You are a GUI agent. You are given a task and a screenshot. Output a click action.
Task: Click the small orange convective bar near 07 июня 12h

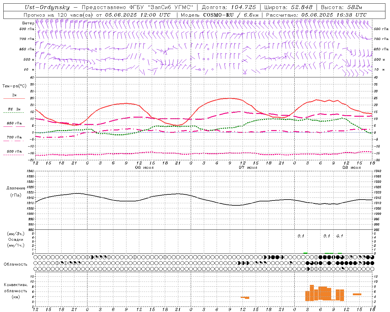pos(245,297)
